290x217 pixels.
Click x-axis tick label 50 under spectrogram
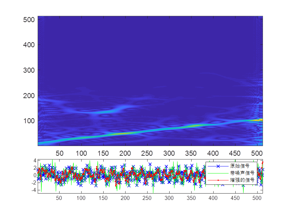point(59,153)
